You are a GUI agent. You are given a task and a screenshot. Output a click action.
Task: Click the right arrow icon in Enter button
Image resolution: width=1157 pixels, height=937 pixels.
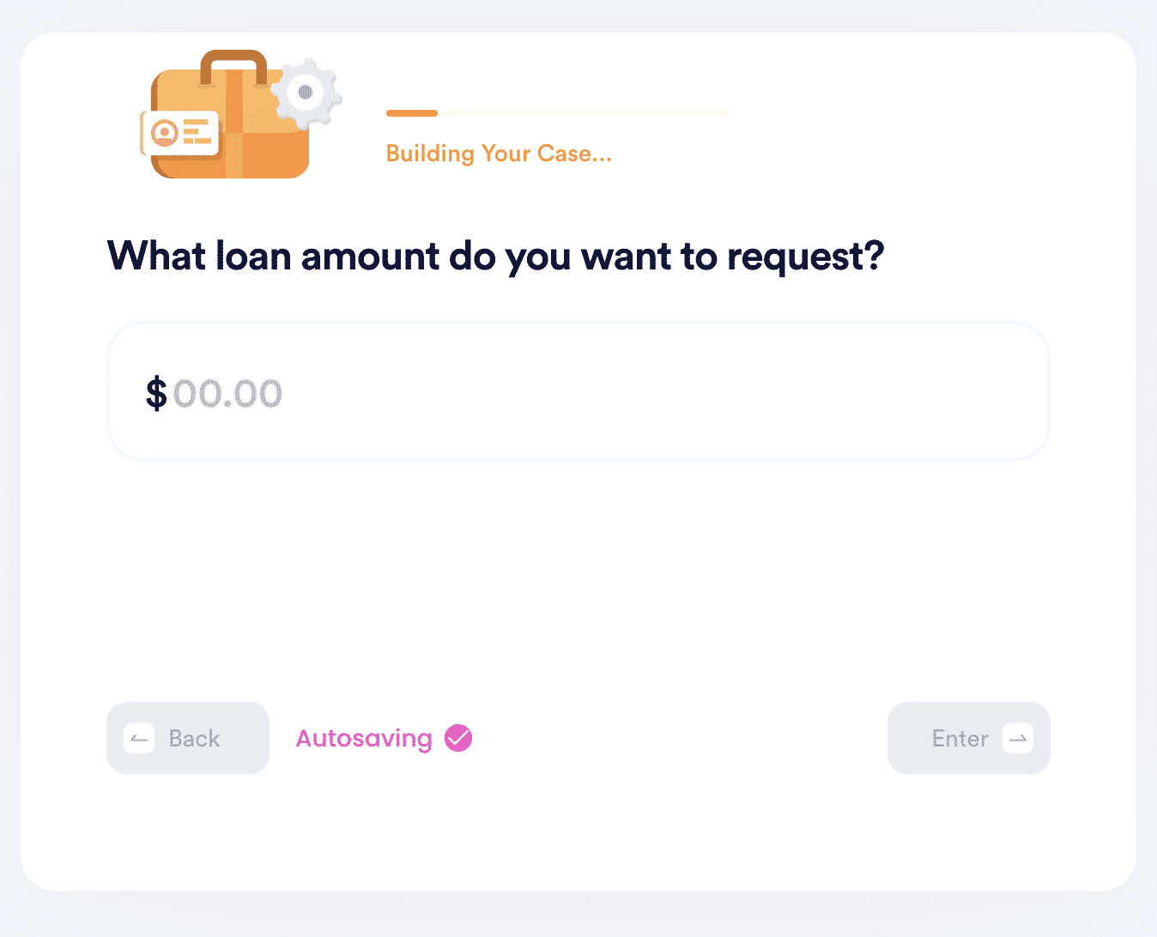coord(1018,739)
